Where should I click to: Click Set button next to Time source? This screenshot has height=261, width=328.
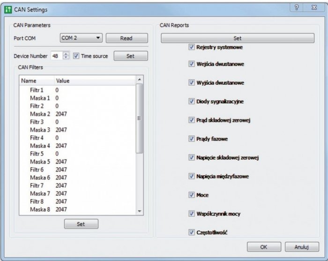131,56
